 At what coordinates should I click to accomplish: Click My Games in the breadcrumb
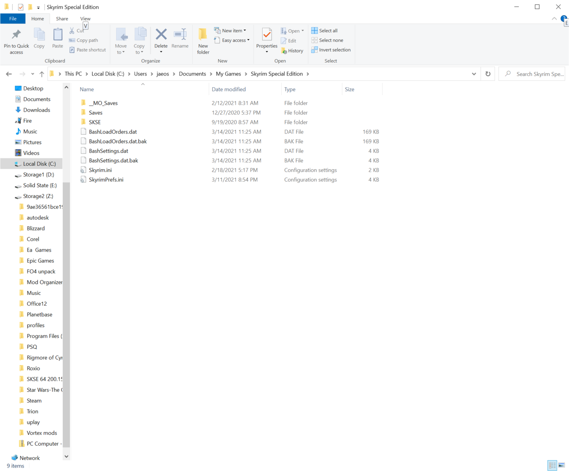pyautogui.click(x=228, y=74)
